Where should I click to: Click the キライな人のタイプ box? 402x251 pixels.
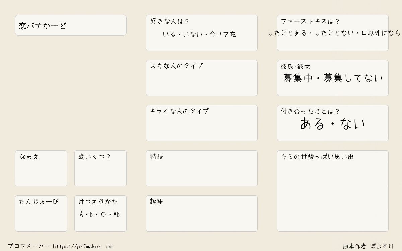tap(202, 123)
